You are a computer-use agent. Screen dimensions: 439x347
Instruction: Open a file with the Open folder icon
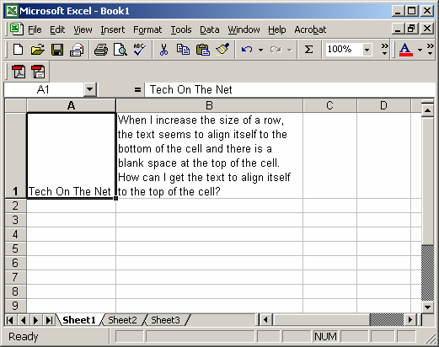(38, 50)
